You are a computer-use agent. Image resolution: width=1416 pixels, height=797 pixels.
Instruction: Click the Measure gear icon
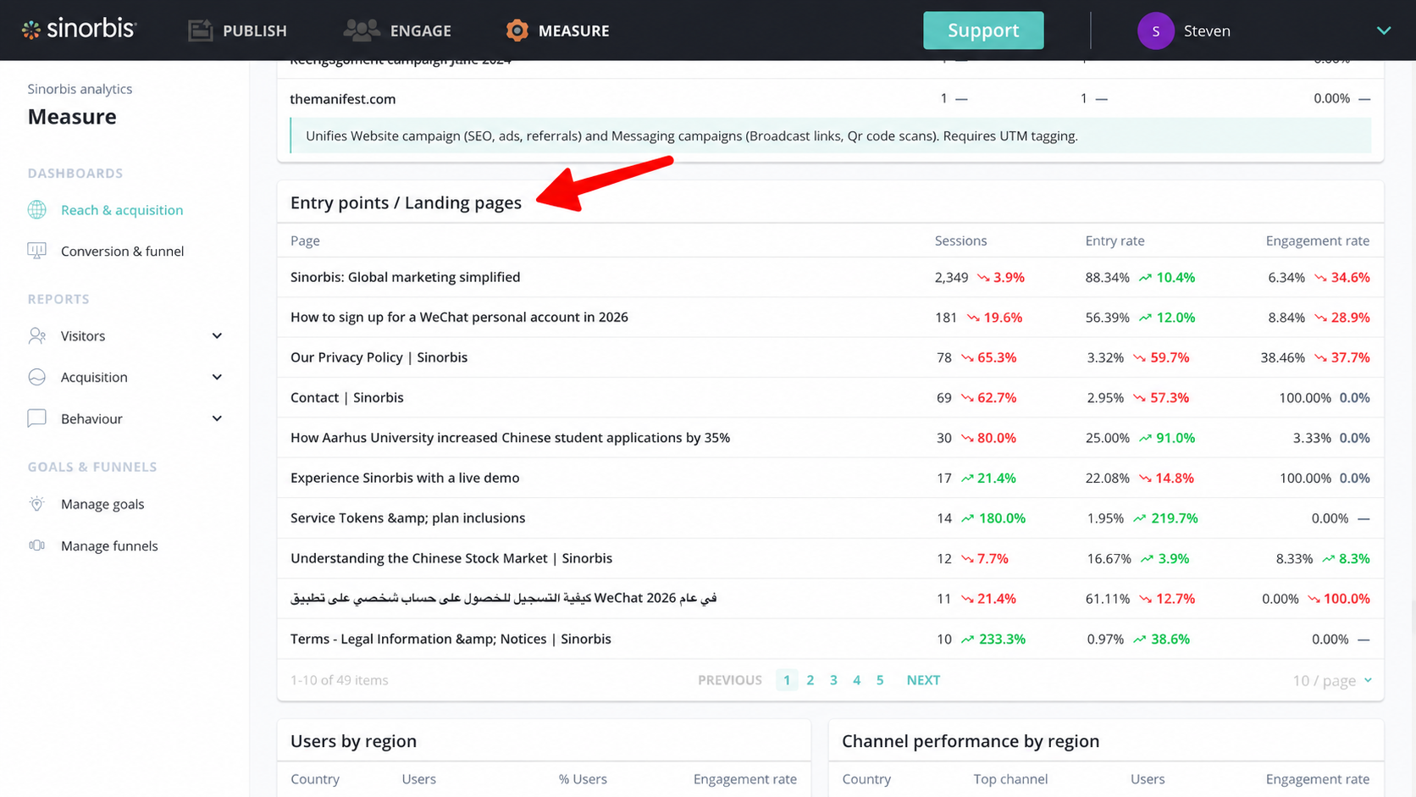pyautogui.click(x=517, y=30)
